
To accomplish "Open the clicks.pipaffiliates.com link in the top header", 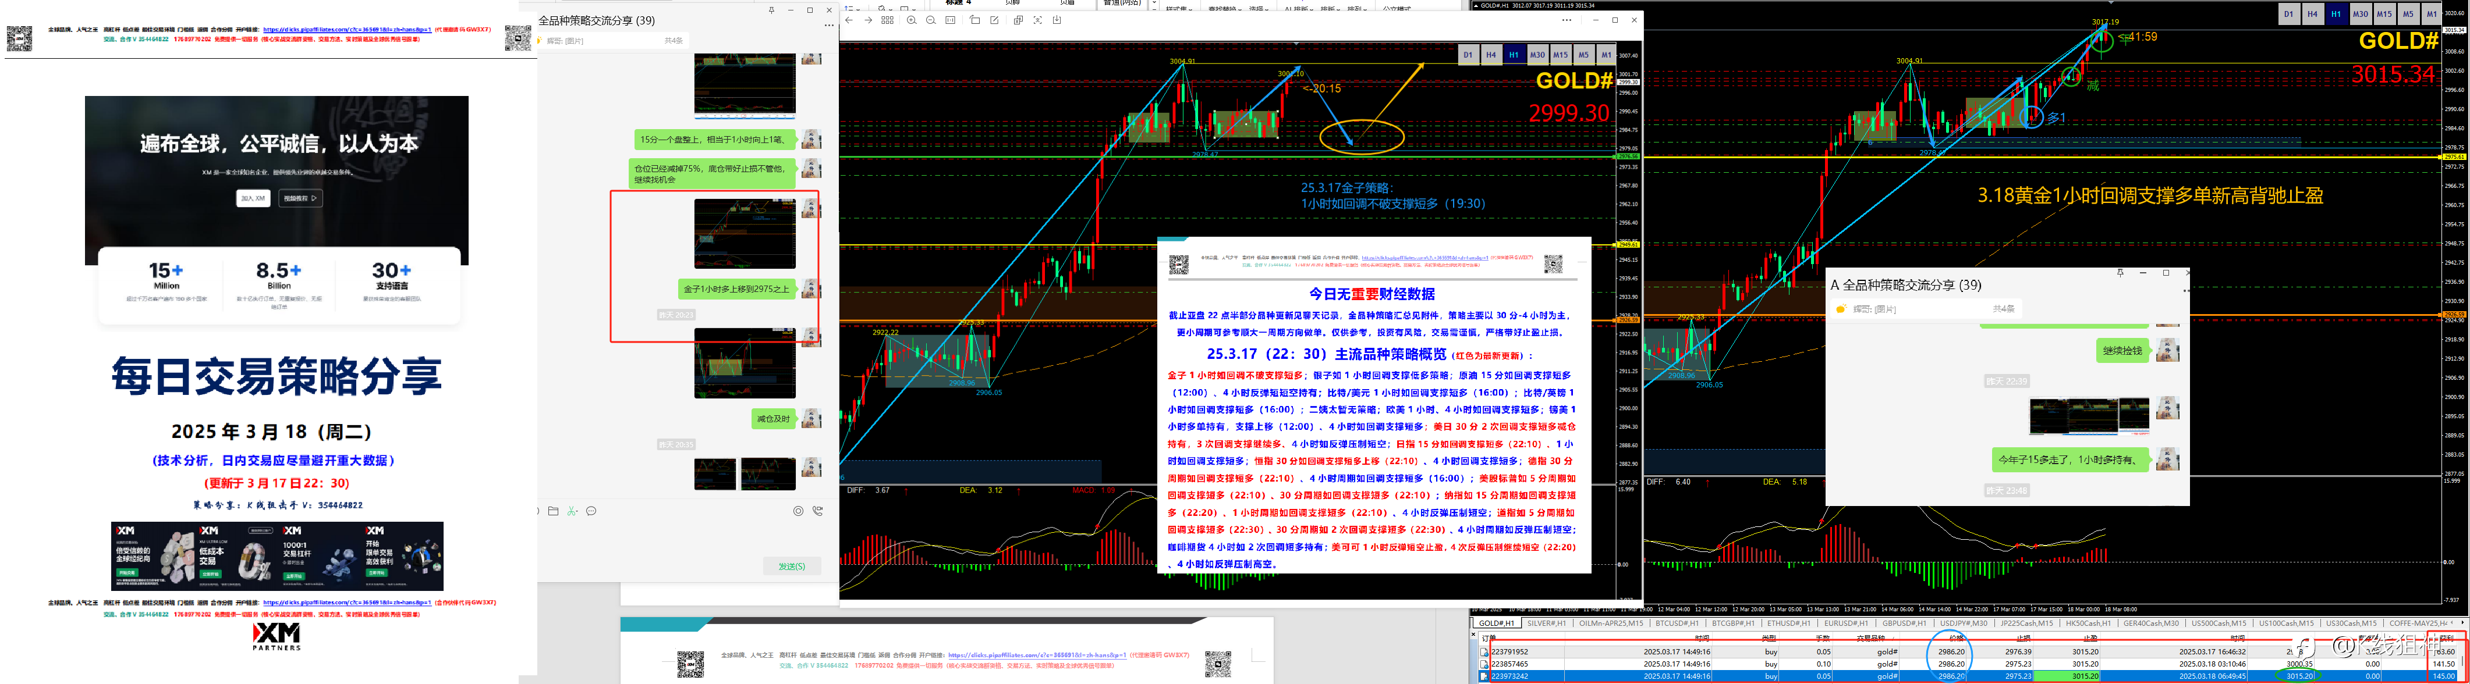I will (347, 30).
